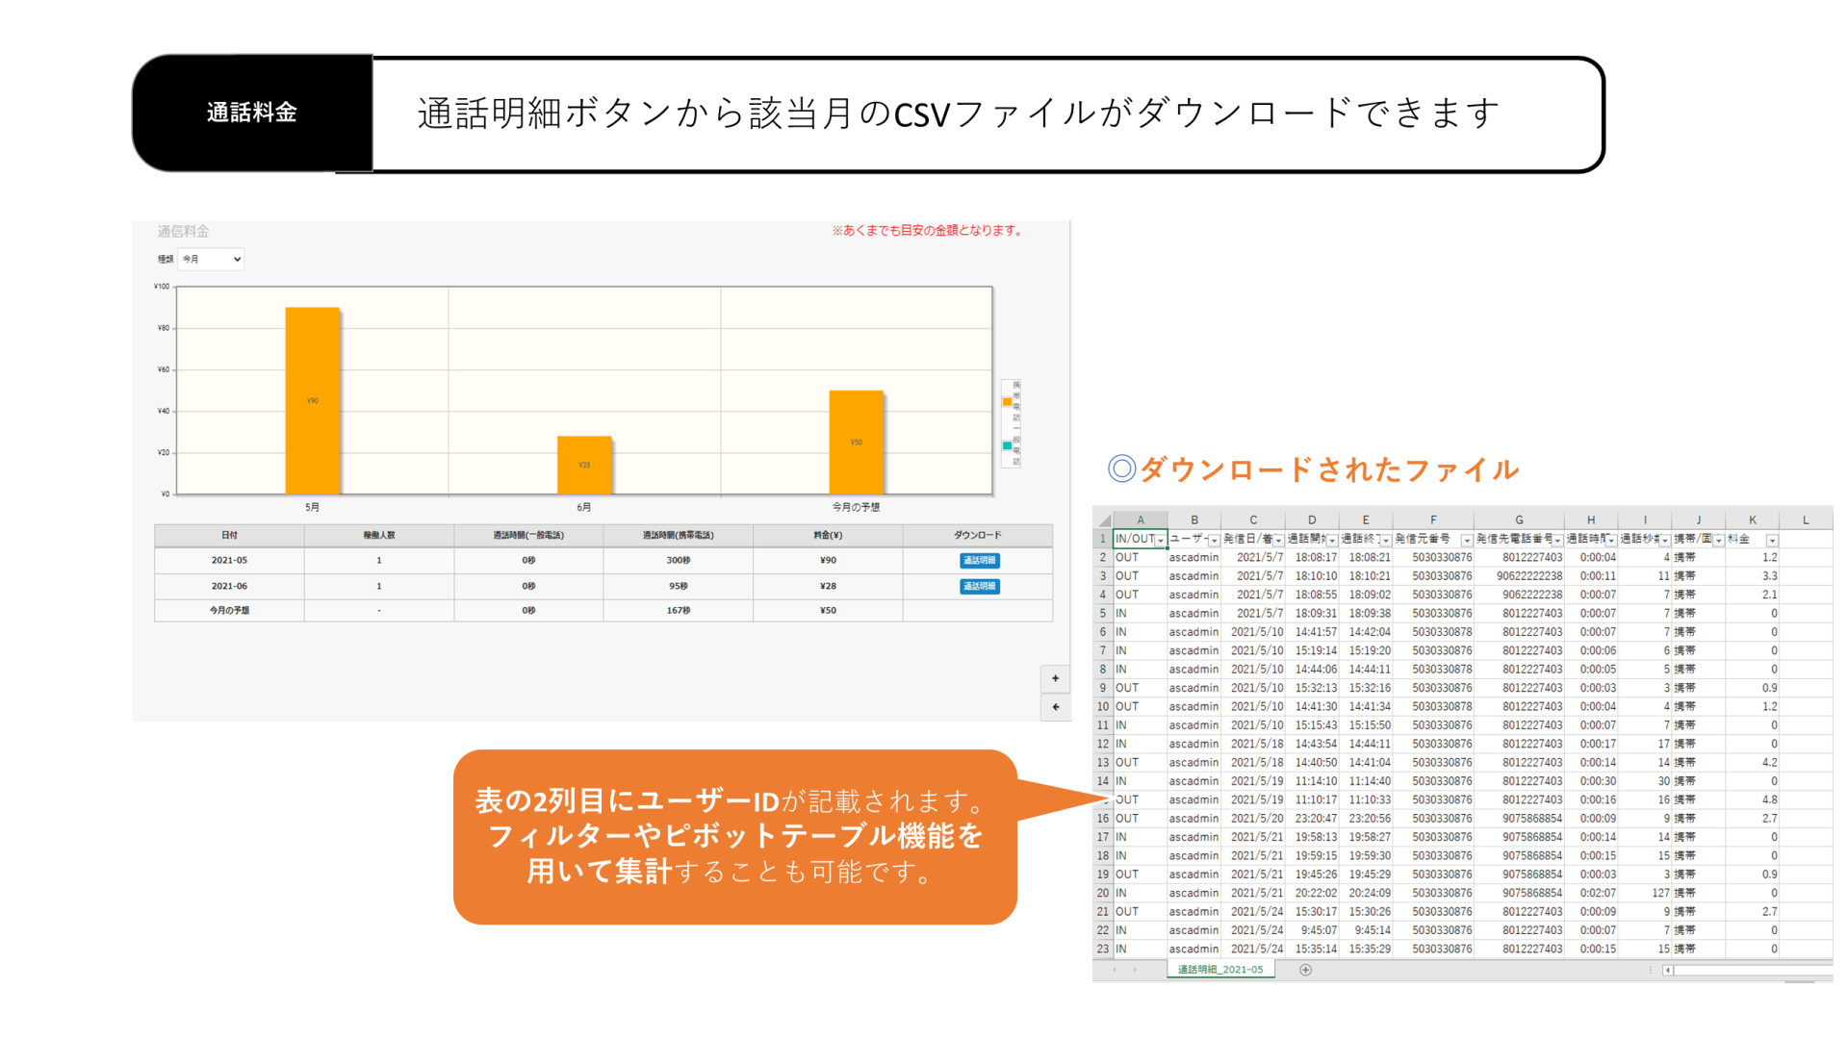Image resolution: width=1848 pixels, height=1039 pixels.
Task: Click the 今月の予想 bar showing ¥50
Action: 856,442
